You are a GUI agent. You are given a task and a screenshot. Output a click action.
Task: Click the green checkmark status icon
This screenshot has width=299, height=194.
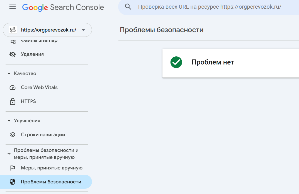176,62
